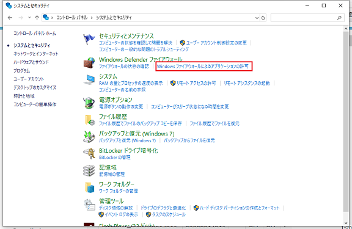This screenshot has height=229, width=352.
Task: Select コントロール パネル in address breadcrumb
Action: click(71, 18)
